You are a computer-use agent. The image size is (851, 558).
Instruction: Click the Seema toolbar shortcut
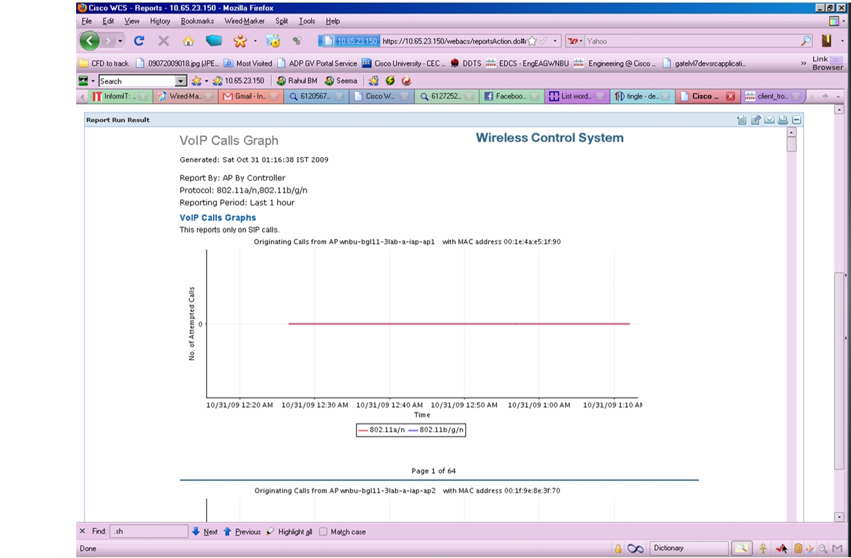tap(341, 80)
